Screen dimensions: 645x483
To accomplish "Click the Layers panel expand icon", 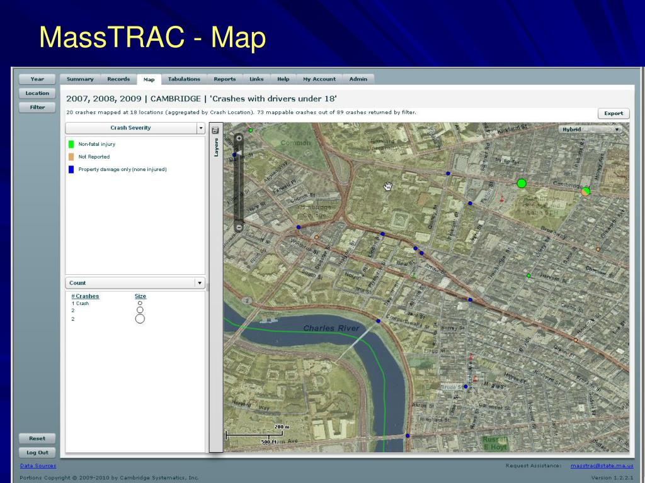I will (x=215, y=131).
